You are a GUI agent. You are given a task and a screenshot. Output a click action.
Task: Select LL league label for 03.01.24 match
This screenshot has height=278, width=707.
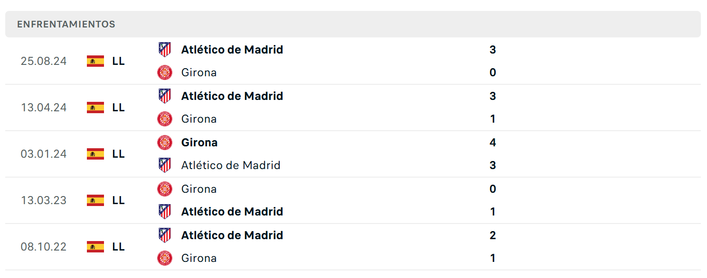[119, 154]
